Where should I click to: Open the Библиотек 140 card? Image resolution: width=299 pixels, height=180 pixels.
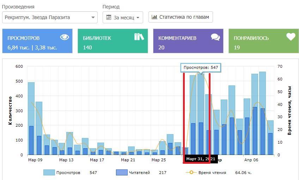[112, 41]
